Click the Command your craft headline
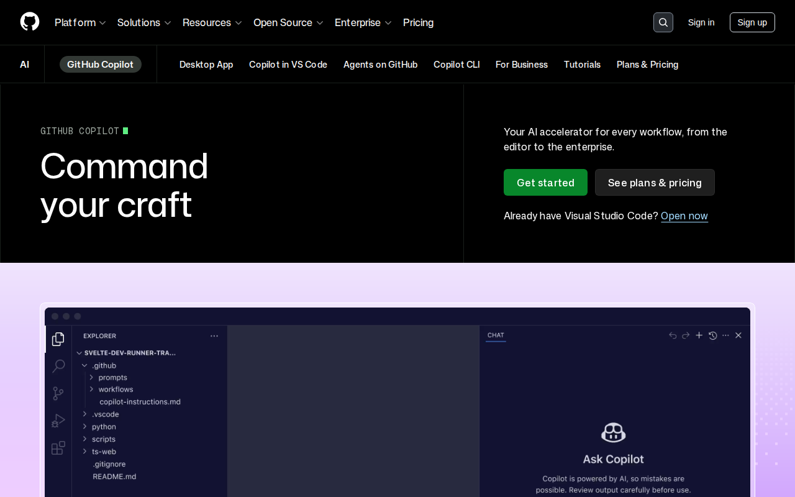The height and width of the screenshot is (497, 795). (x=124, y=185)
